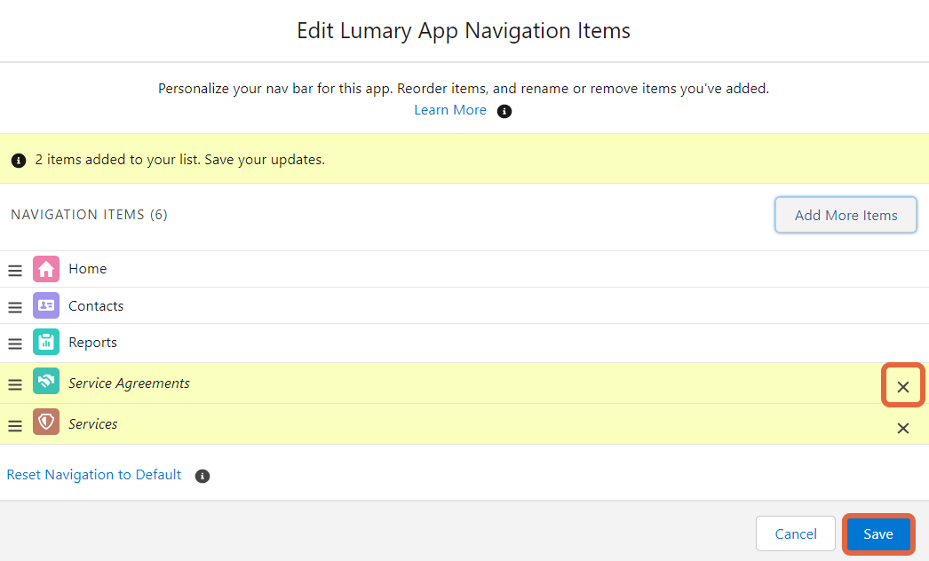Click the teal Reports icon
929x561 pixels.
[46, 342]
